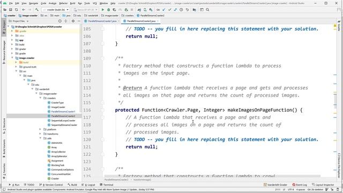The width and height of the screenshot is (343, 193).
Task: Open the Version Control tool window
Action: click(x=51, y=184)
